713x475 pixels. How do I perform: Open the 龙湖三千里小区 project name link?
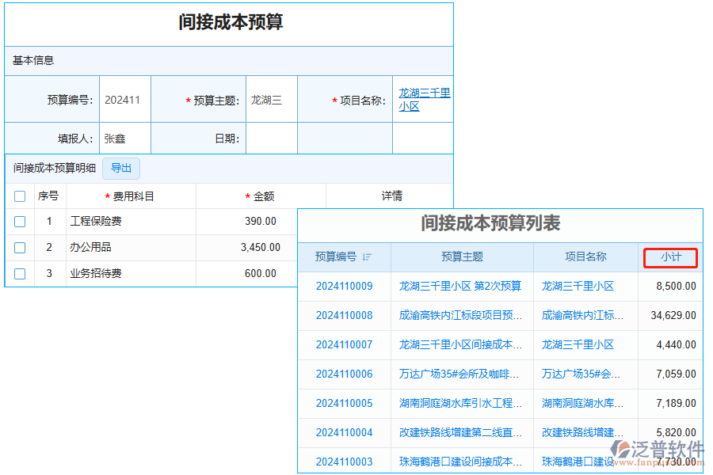423,98
